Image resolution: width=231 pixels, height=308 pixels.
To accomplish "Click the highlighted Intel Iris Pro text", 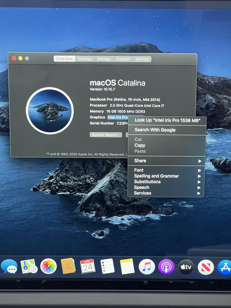I will [118, 117].
